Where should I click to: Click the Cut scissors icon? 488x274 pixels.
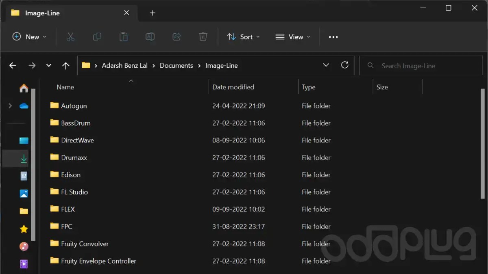tap(71, 37)
